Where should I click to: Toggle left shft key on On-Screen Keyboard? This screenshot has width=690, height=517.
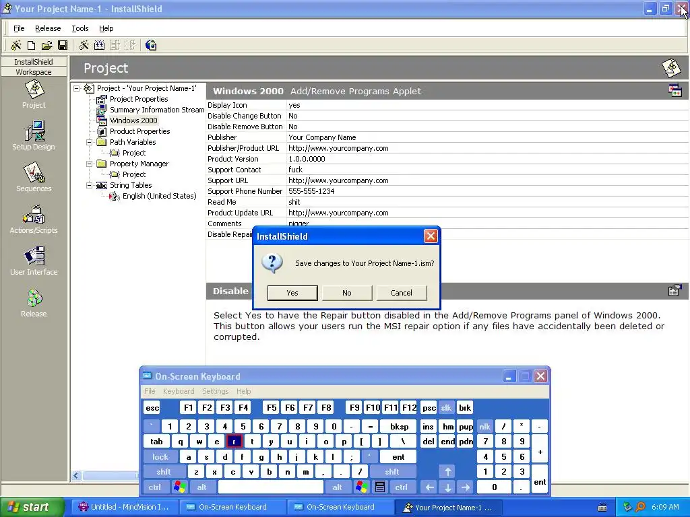(163, 472)
